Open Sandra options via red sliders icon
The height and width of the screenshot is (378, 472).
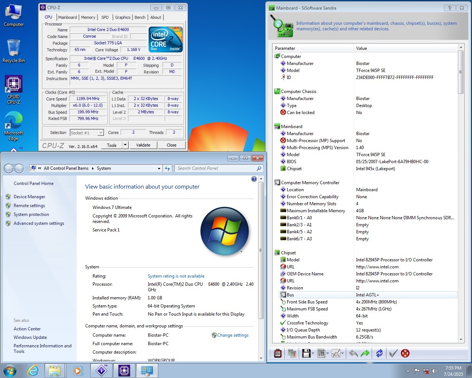click(x=278, y=353)
